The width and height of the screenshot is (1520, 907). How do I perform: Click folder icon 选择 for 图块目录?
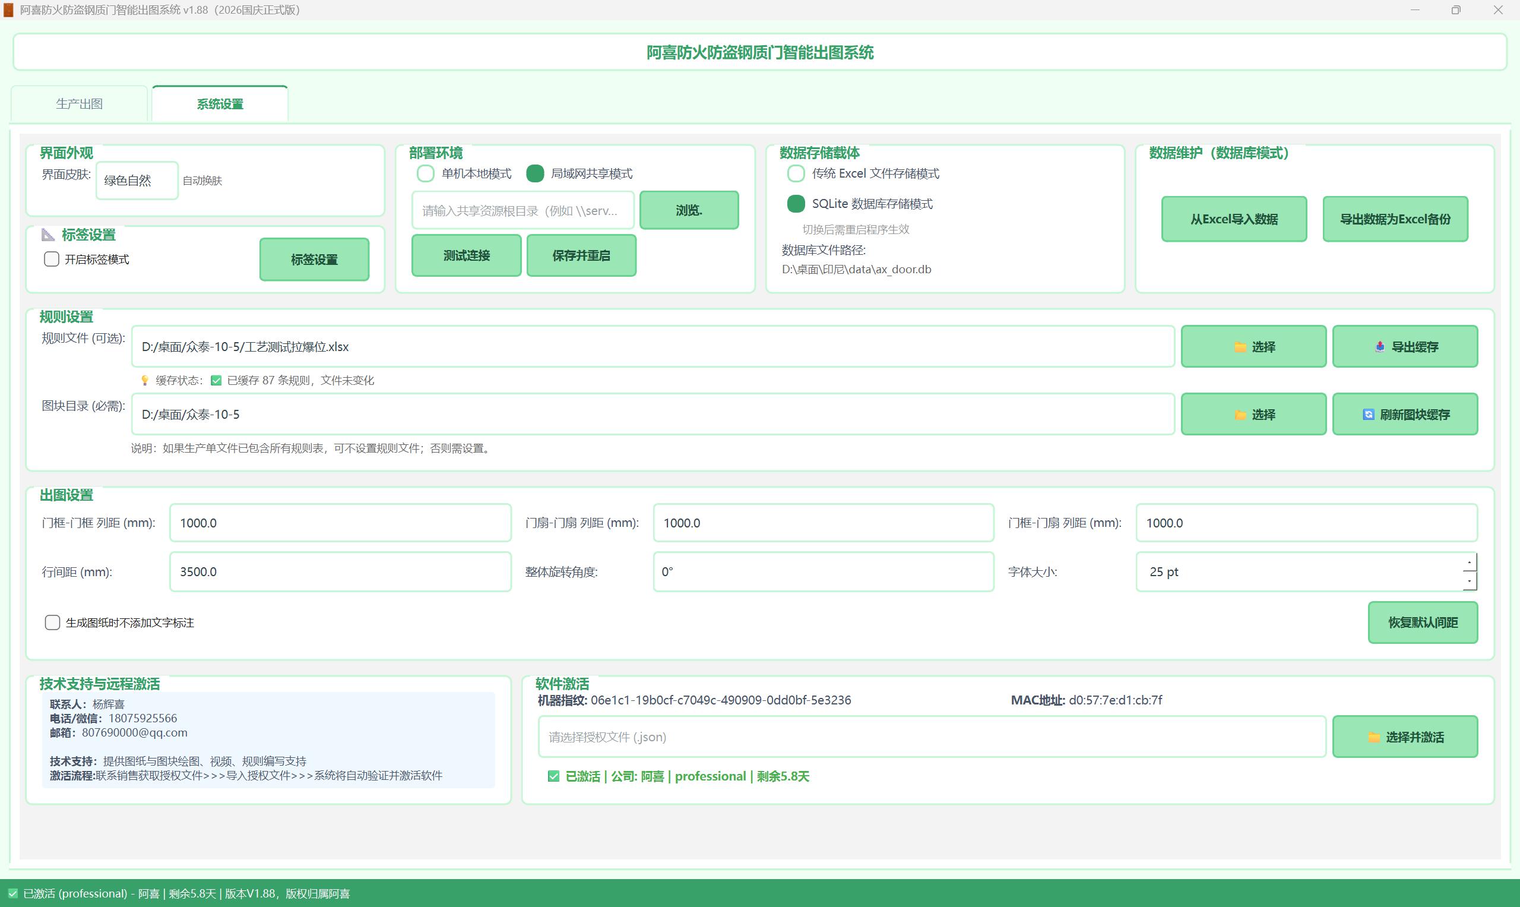point(1253,415)
